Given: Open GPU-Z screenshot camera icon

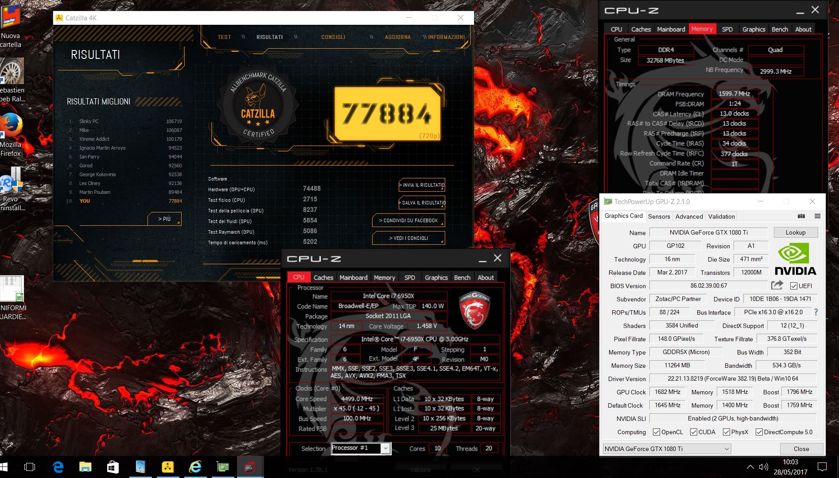Looking at the screenshot, I should click(801, 216).
